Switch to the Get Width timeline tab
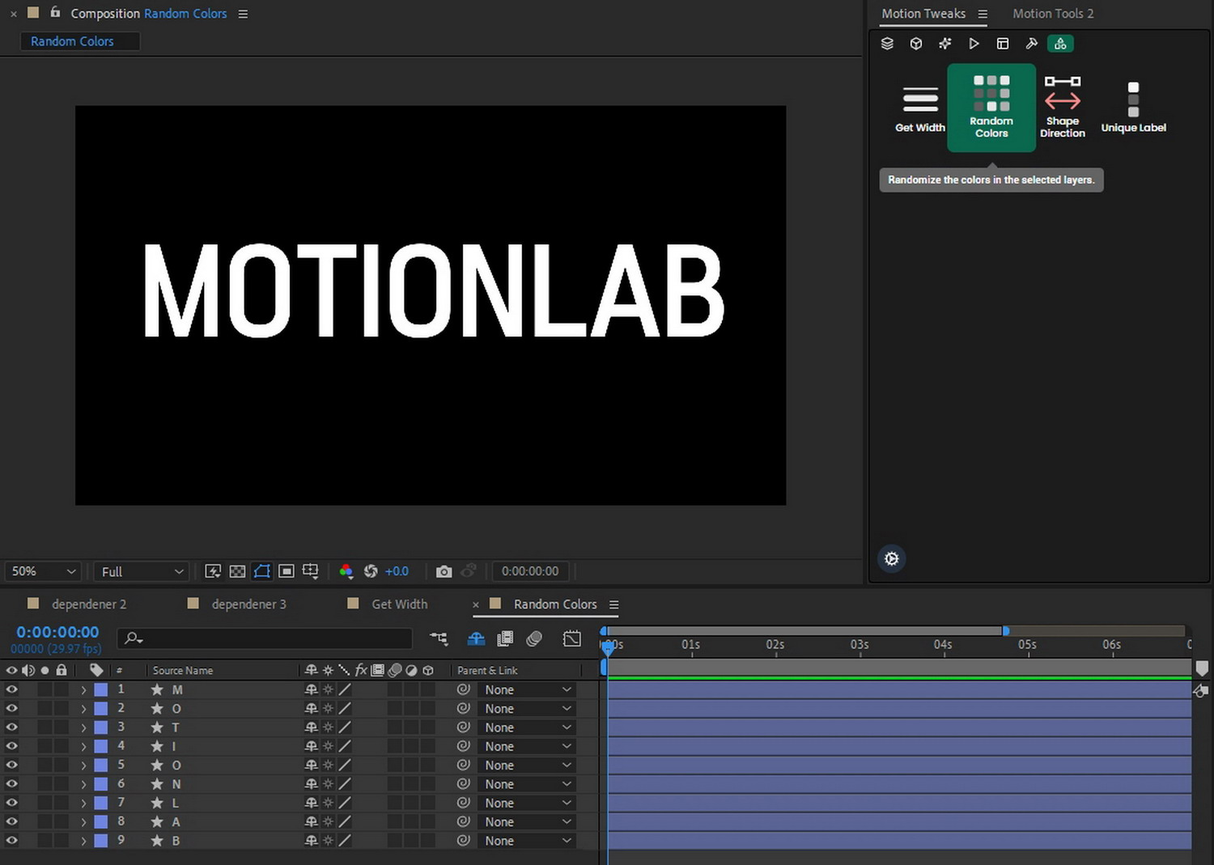Screen dimensions: 1214x865 (x=398, y=604)
